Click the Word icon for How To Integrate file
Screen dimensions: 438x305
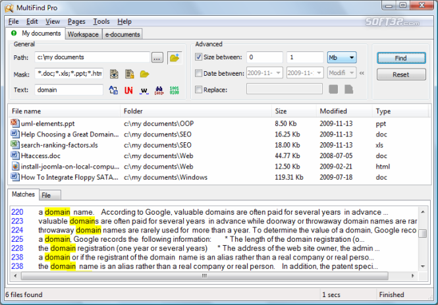pyautogui.click(x=15, y=177)
